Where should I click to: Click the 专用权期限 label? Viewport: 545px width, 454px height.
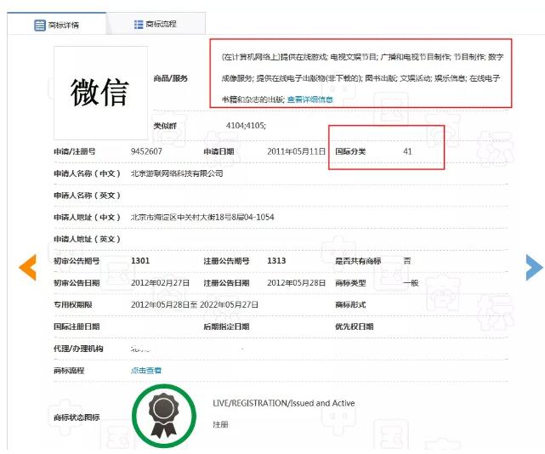point(72,305)
